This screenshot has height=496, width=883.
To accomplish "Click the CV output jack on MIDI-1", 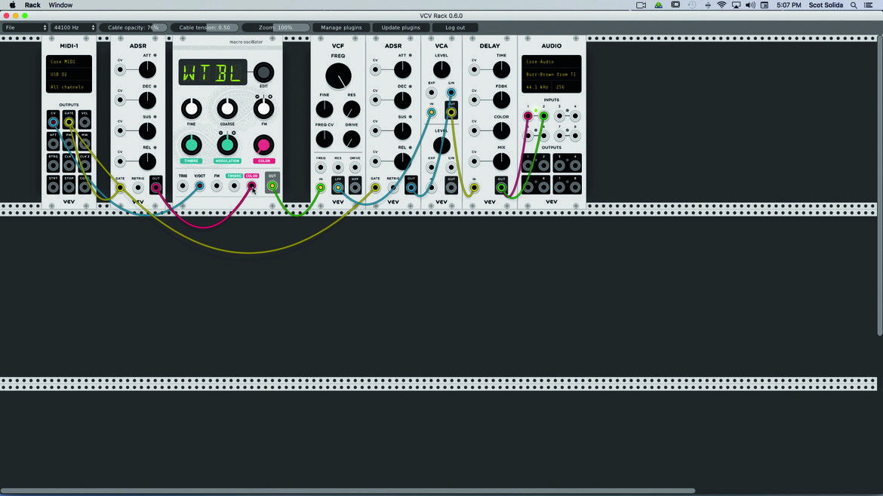I will click(x=53, y=122).
